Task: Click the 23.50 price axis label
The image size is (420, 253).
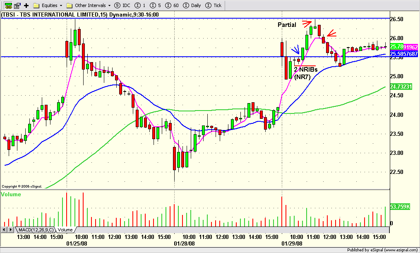Action: pyautogui.click(x=397, y=134)
